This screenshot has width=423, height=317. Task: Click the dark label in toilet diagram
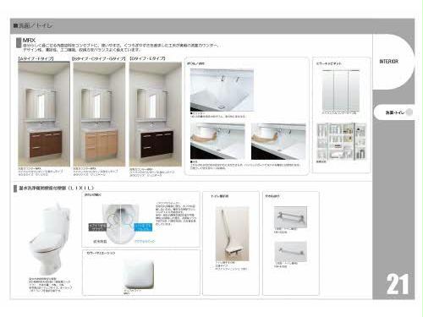coord(97,227)
